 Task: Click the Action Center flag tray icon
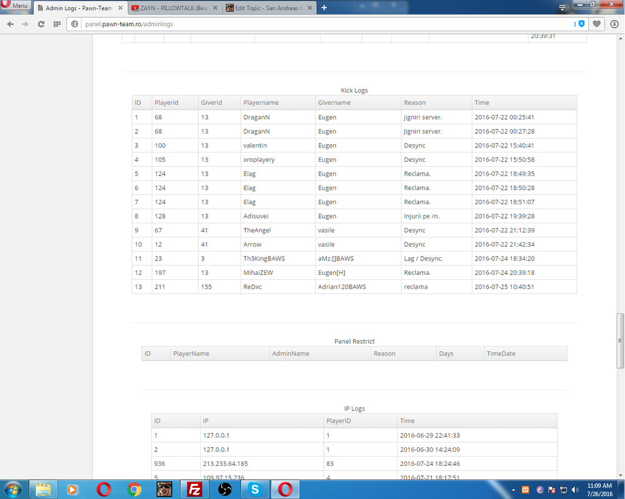tap(552, 490)
